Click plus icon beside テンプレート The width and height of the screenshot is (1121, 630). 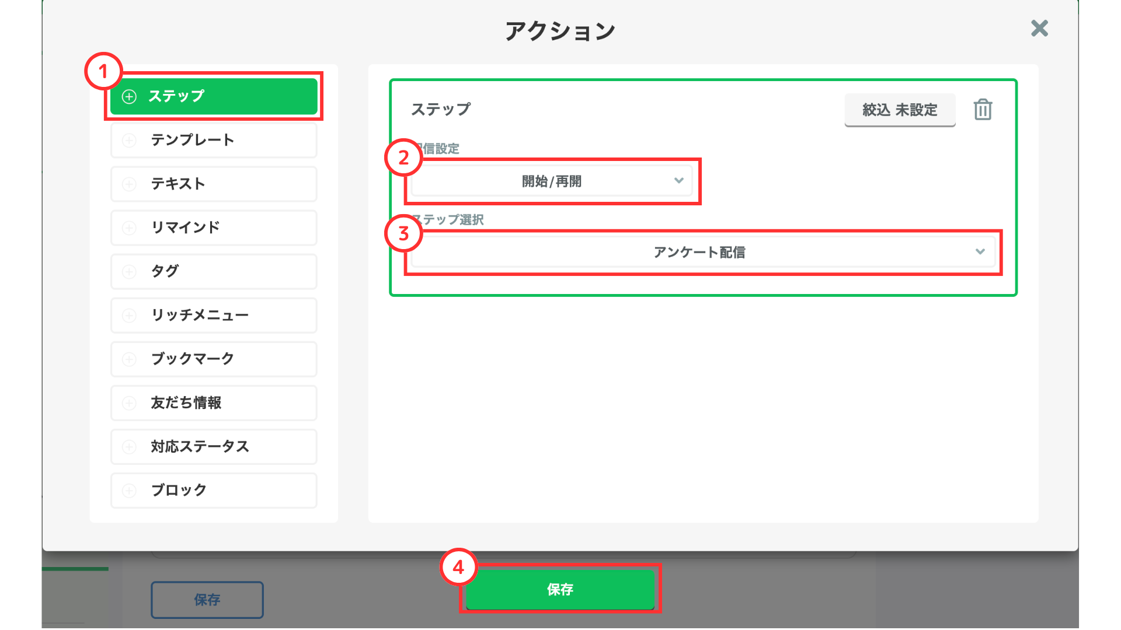pos(129,140)
